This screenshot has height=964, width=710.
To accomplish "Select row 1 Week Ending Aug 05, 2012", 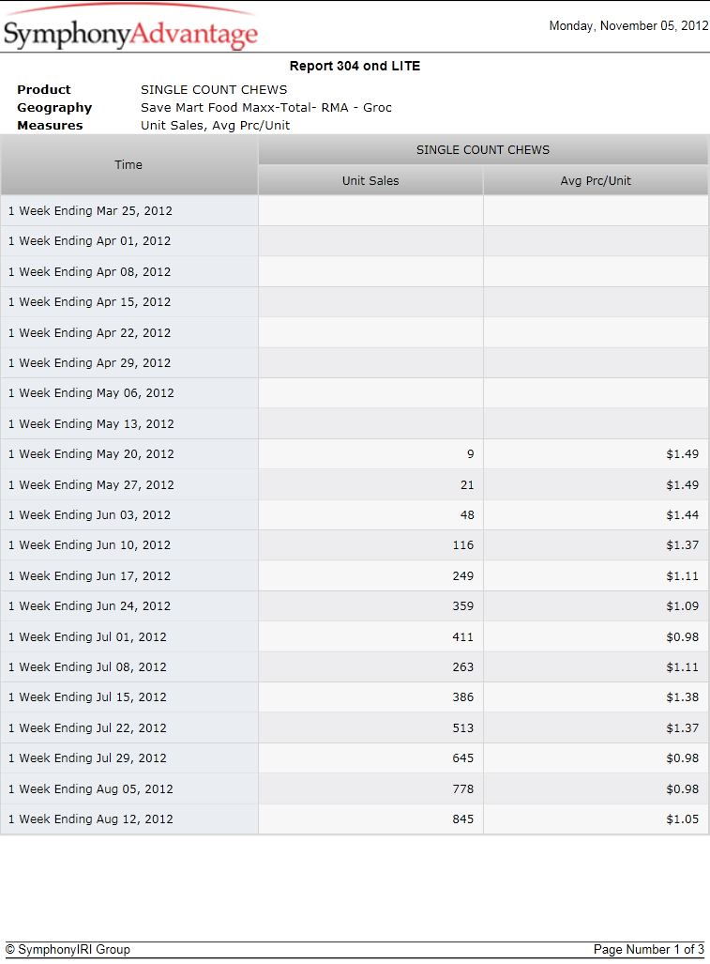I will pyautogui.click(x=355, y=788).
